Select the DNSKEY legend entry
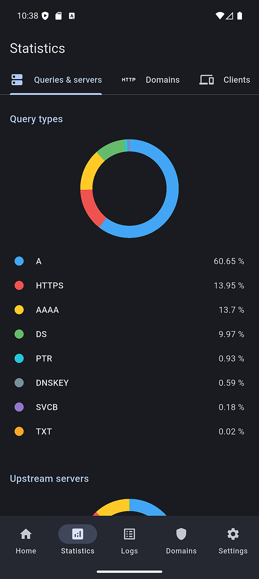The height and width of the screenshot is (579, 259). 52,383
